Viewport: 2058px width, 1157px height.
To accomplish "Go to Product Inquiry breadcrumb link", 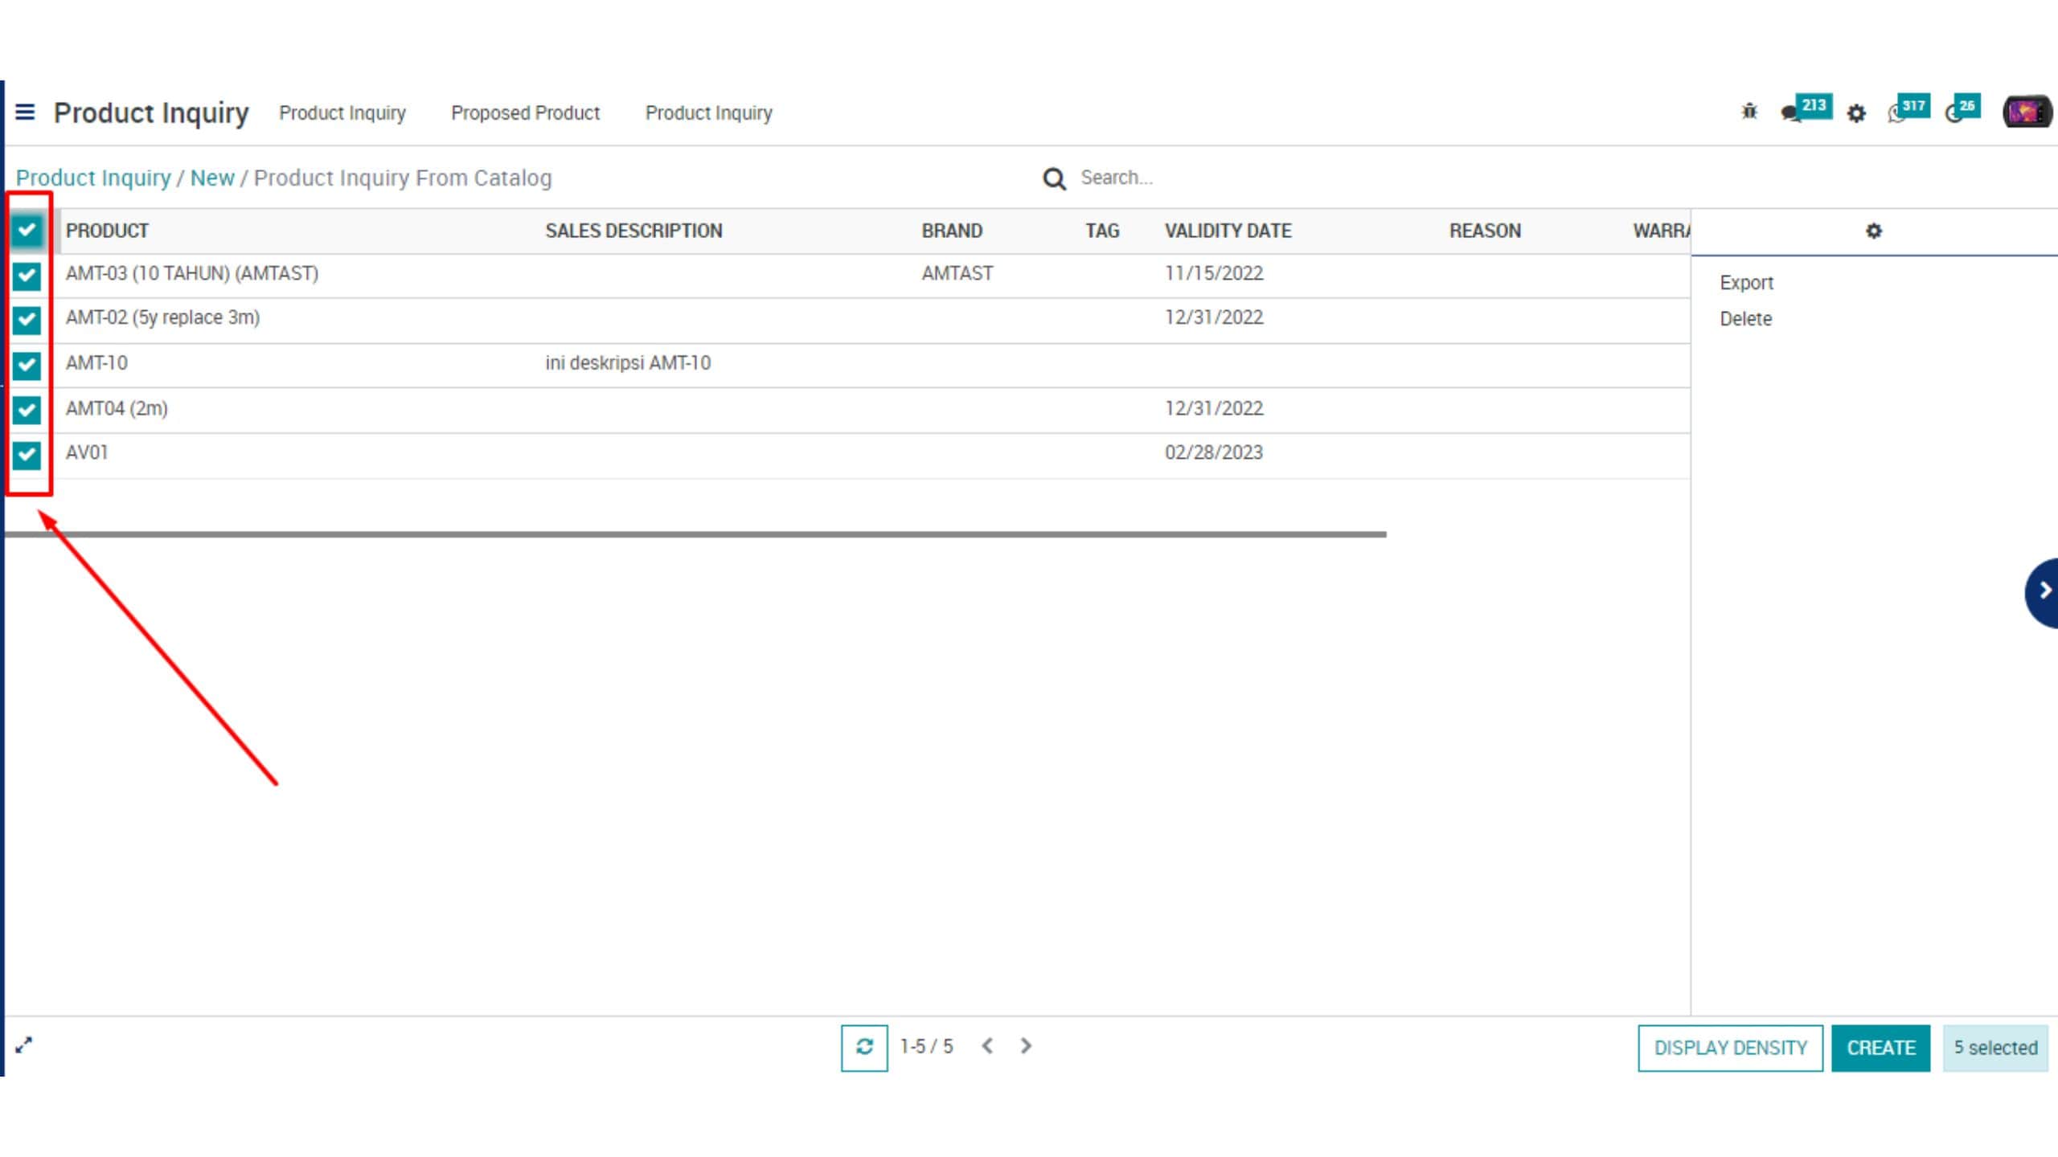I will tap(93, 178).
